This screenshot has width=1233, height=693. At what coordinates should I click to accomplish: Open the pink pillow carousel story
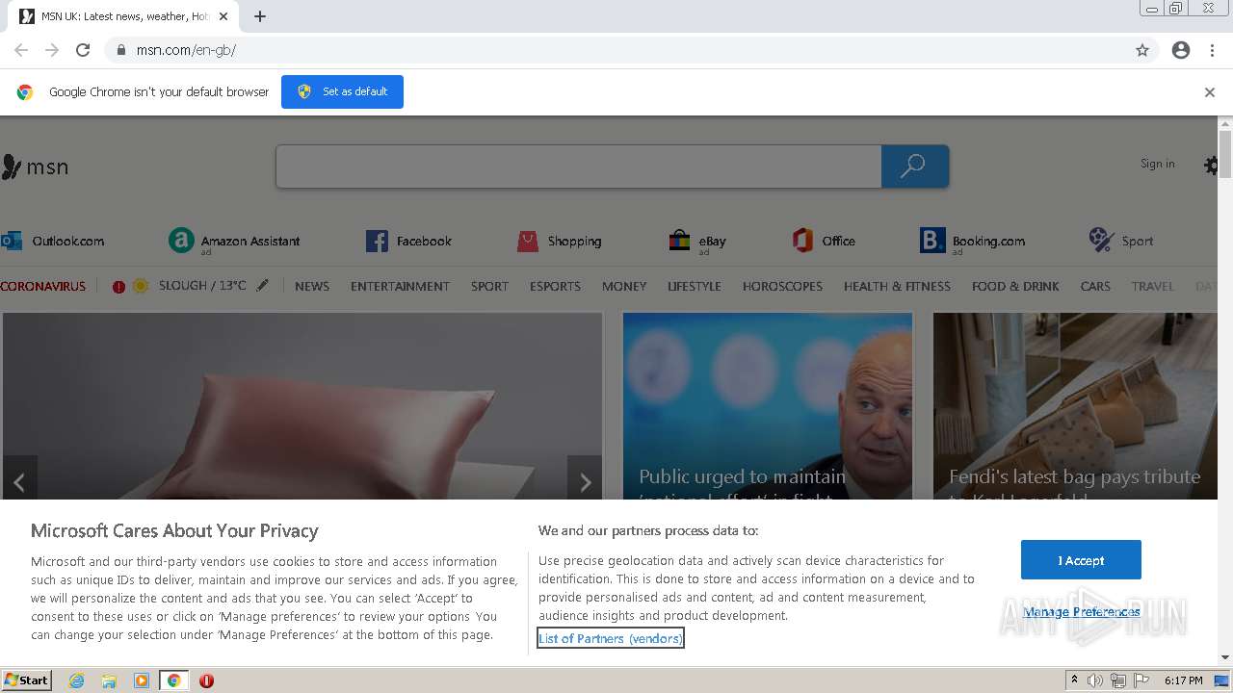pos(302,406)
